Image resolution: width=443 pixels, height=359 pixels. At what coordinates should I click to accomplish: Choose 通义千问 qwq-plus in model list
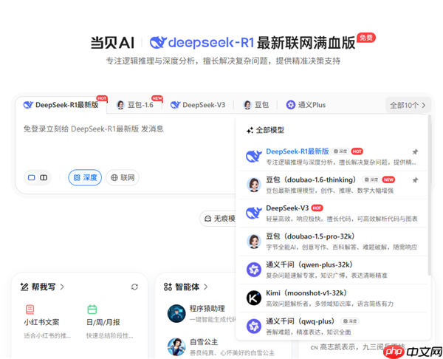(334, 326)
